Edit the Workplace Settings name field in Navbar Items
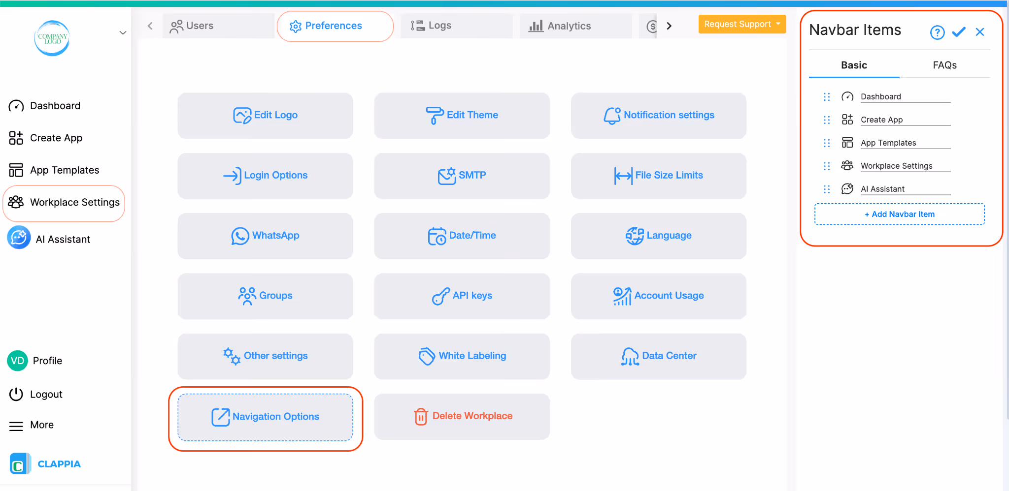The width and height of the screenshot is (1009, 491). 906,166
